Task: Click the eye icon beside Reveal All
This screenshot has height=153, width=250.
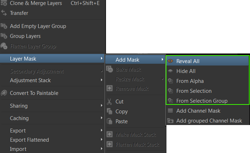Action: click(170, 61)
